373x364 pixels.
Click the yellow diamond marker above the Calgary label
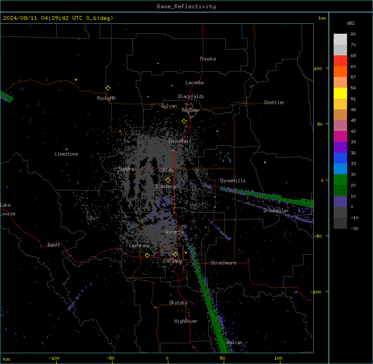coord(175,255)
